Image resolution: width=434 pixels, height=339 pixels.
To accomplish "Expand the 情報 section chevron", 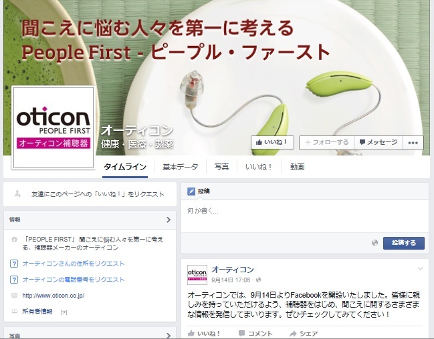I will tap(169, 220).
